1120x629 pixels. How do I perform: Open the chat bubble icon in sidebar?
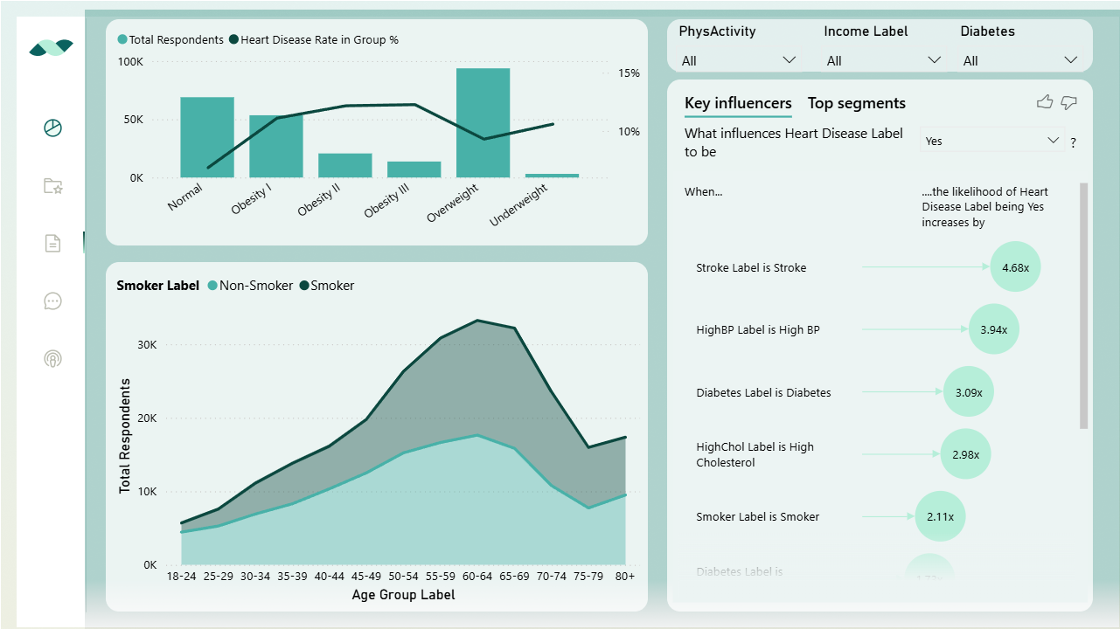tap(52, 301)
